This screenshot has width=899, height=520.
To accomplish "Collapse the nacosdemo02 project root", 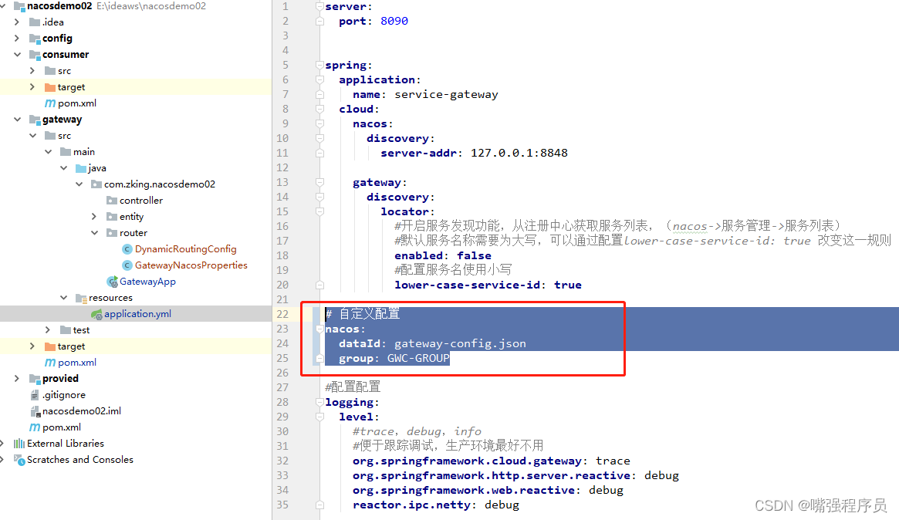I will point(3,6).
